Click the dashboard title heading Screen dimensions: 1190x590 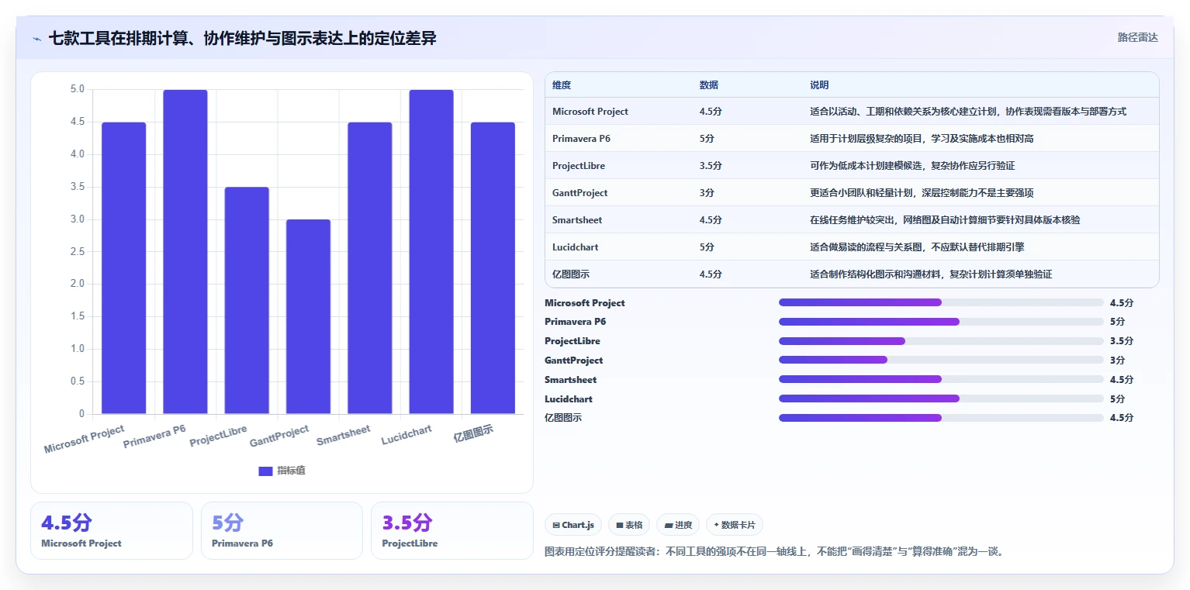pyautogui.click(x=243, y=38)
